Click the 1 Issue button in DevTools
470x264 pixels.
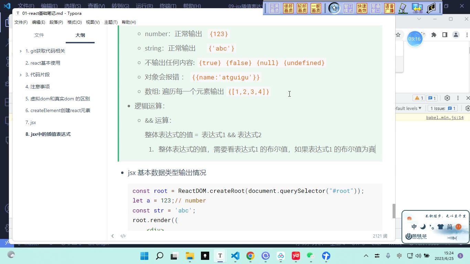click(x=443, y=108)
